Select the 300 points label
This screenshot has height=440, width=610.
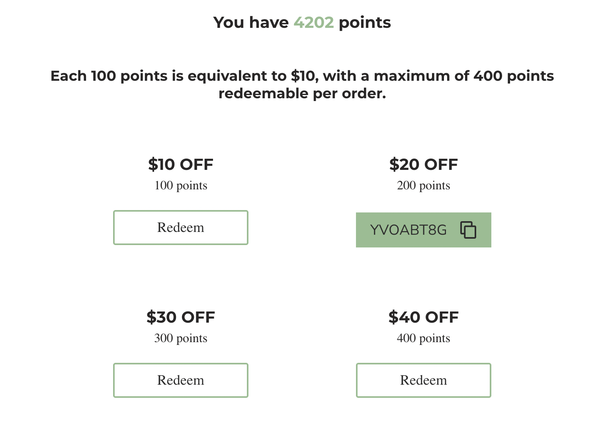point(181,338)
